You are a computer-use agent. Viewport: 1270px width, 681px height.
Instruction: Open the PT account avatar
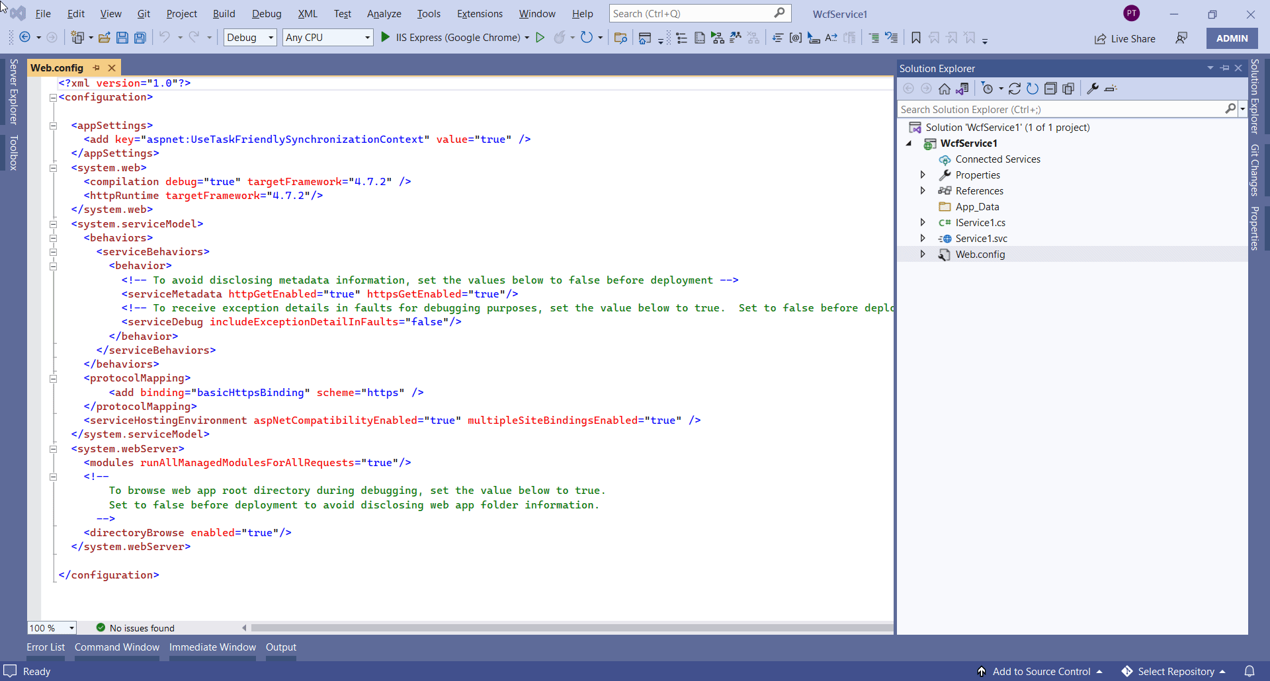click(1132, 13)
